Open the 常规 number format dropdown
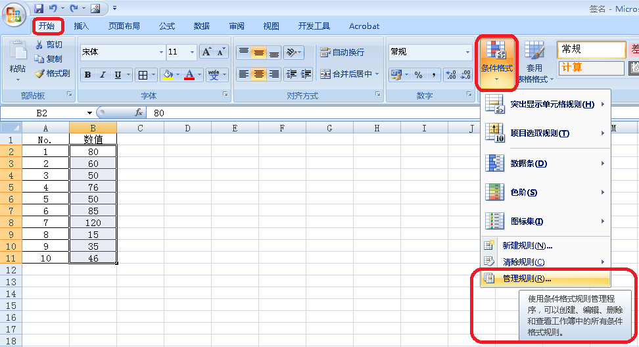Viewport: 639px width, 347px height. 467,52
